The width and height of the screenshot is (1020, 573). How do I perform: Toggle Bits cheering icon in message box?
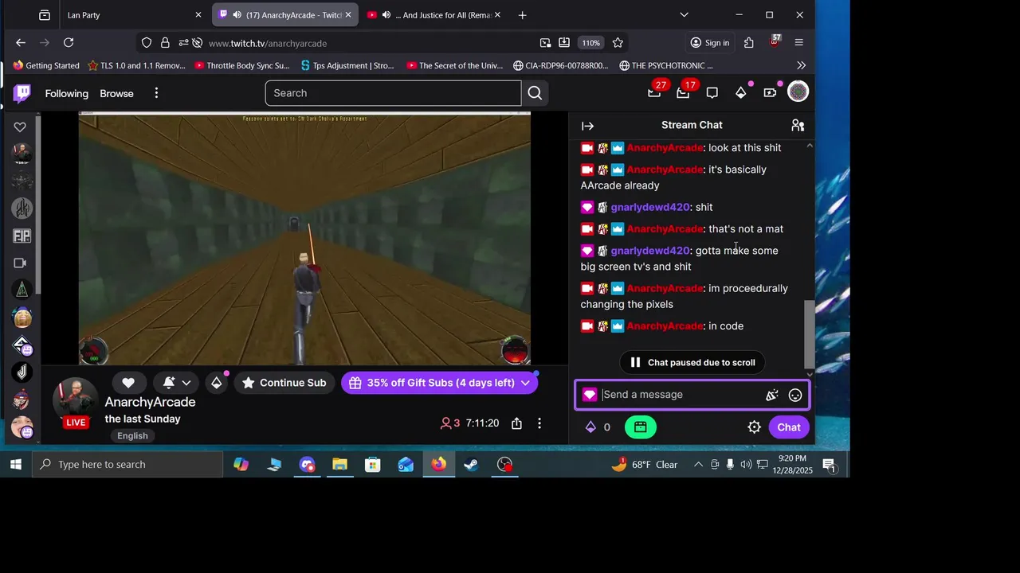point(771,395)
